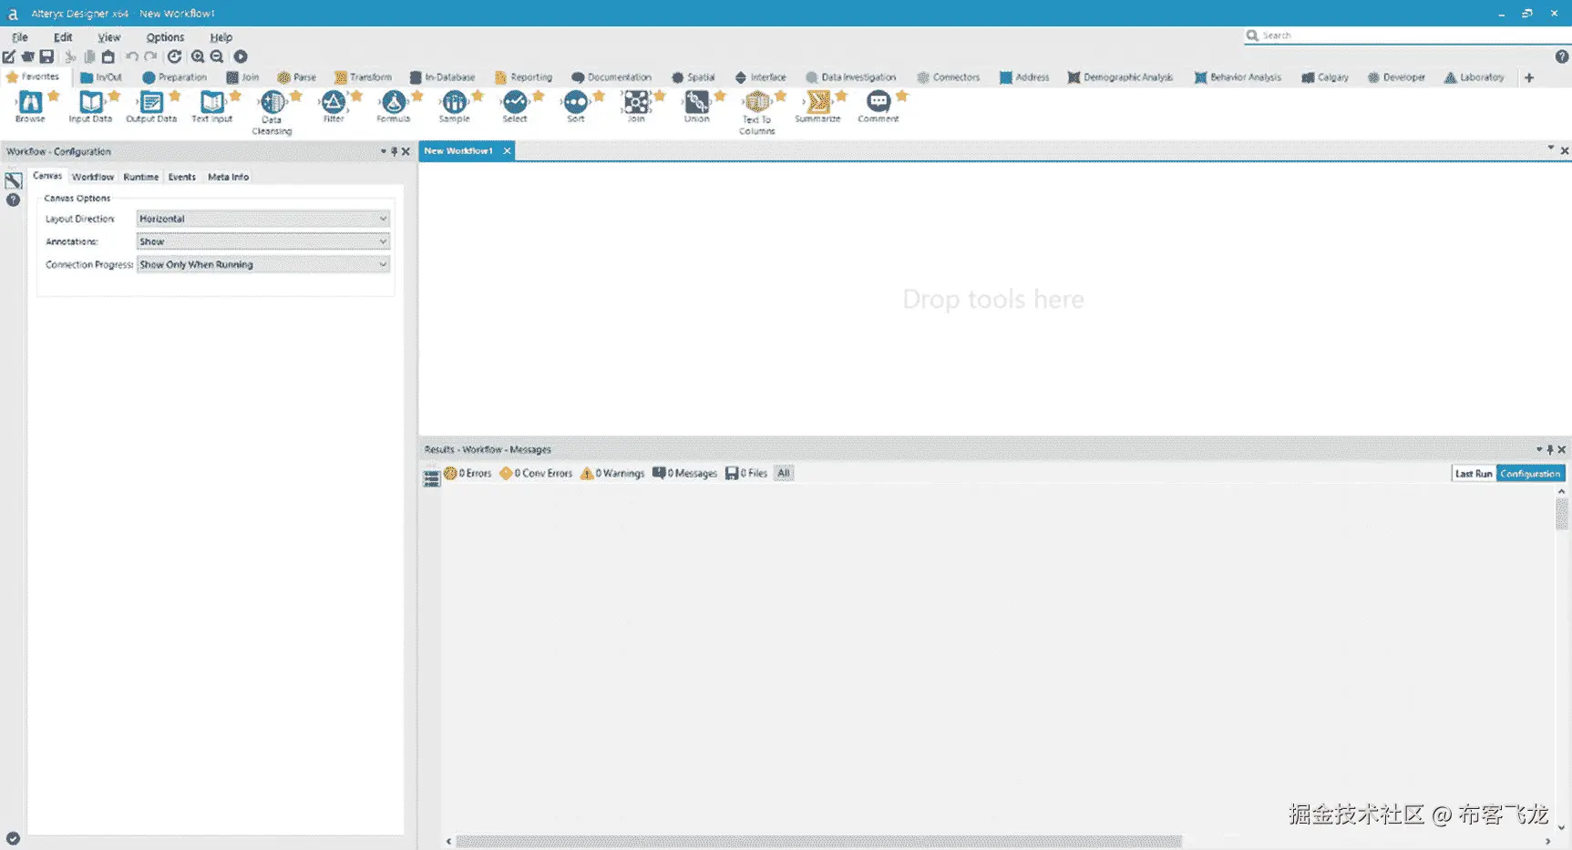Image resolution: width=1572 pixels, height=850 pixels.
Task: Click the Results horizontal scrollbar
Action: (x=818, y=842)
